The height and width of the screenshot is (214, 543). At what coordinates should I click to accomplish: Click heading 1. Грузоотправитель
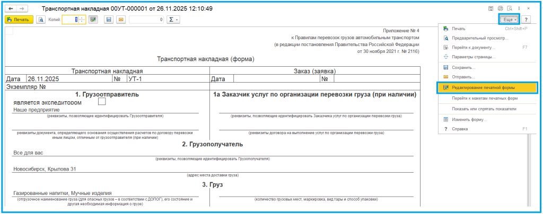(107, 94)
